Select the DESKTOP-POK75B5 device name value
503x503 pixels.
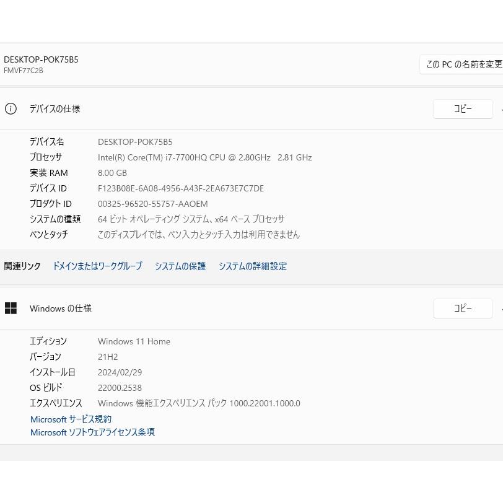pyautogui.click(x=135, y=142)
